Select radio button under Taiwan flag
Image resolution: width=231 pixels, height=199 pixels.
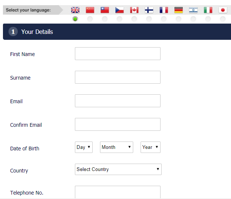pos(105,19)
